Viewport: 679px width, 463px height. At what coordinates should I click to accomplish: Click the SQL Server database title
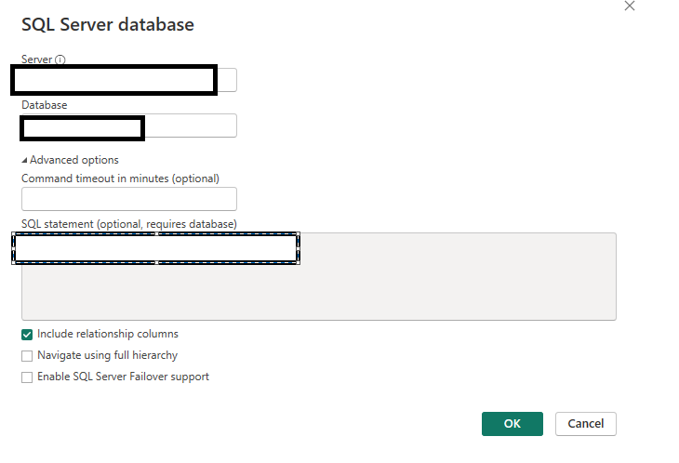(x=108, y=25)
